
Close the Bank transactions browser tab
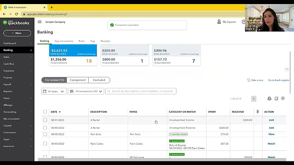click(x=45, y=7)
